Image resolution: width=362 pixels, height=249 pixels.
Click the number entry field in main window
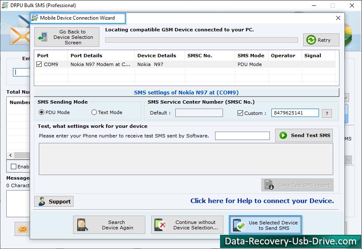click(x=21, y=72)
